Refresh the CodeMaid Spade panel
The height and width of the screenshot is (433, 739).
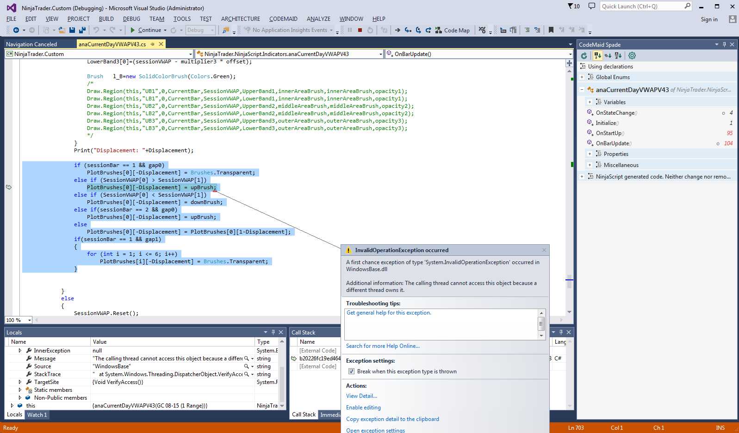(584, 56)
